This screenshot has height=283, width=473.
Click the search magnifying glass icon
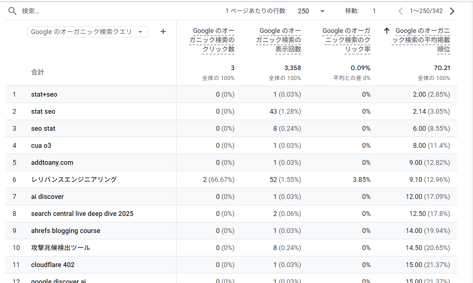coord(12,11)
